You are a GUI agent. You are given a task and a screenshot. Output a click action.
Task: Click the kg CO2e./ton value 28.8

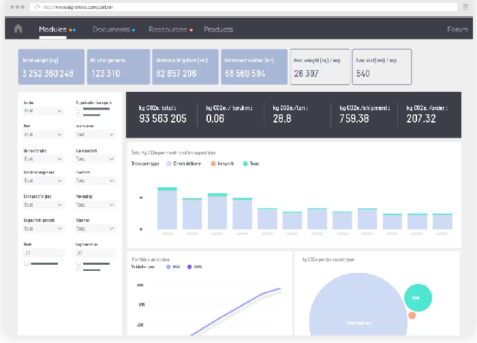tap(282, 118)
